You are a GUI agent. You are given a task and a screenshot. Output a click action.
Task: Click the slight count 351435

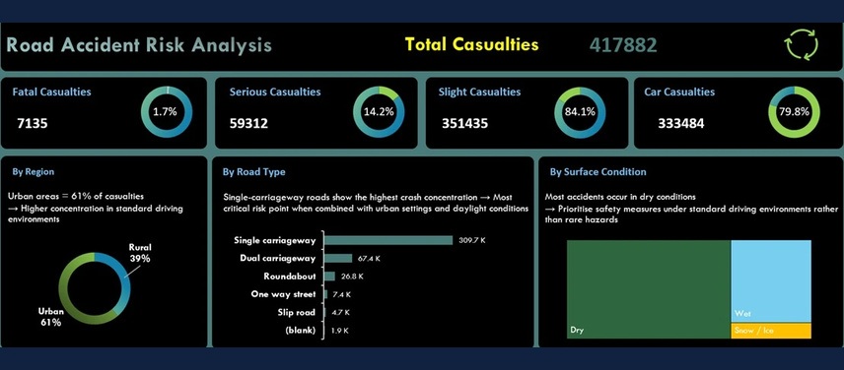(x=465, y=124)
